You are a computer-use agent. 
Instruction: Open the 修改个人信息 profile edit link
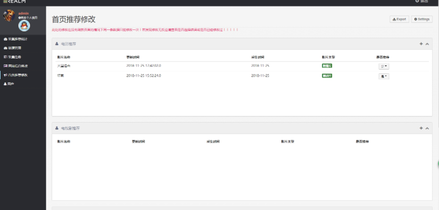pos(28,18)
